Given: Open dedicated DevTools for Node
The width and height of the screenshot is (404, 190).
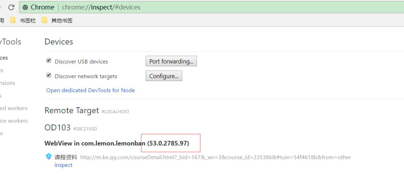Looking at the screenshot, I should (91, 90).
